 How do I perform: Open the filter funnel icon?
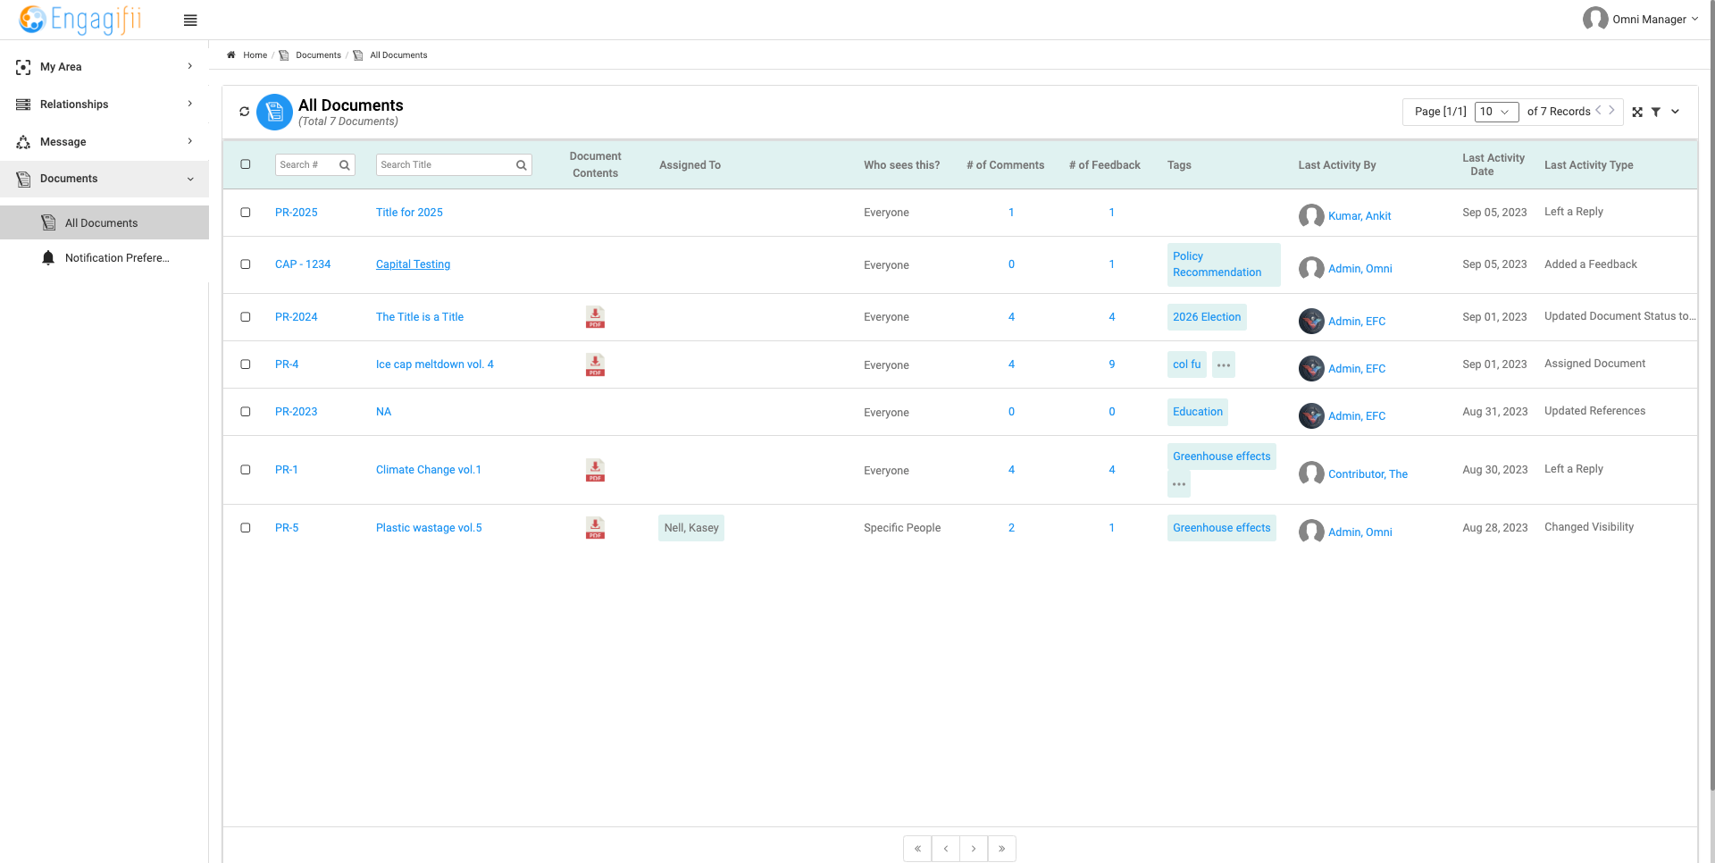pos(1656,112)
